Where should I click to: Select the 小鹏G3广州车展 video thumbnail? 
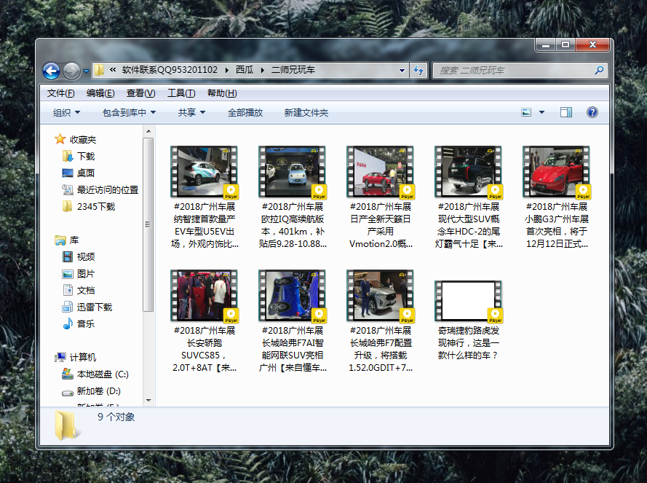click(x=556, y=171)
